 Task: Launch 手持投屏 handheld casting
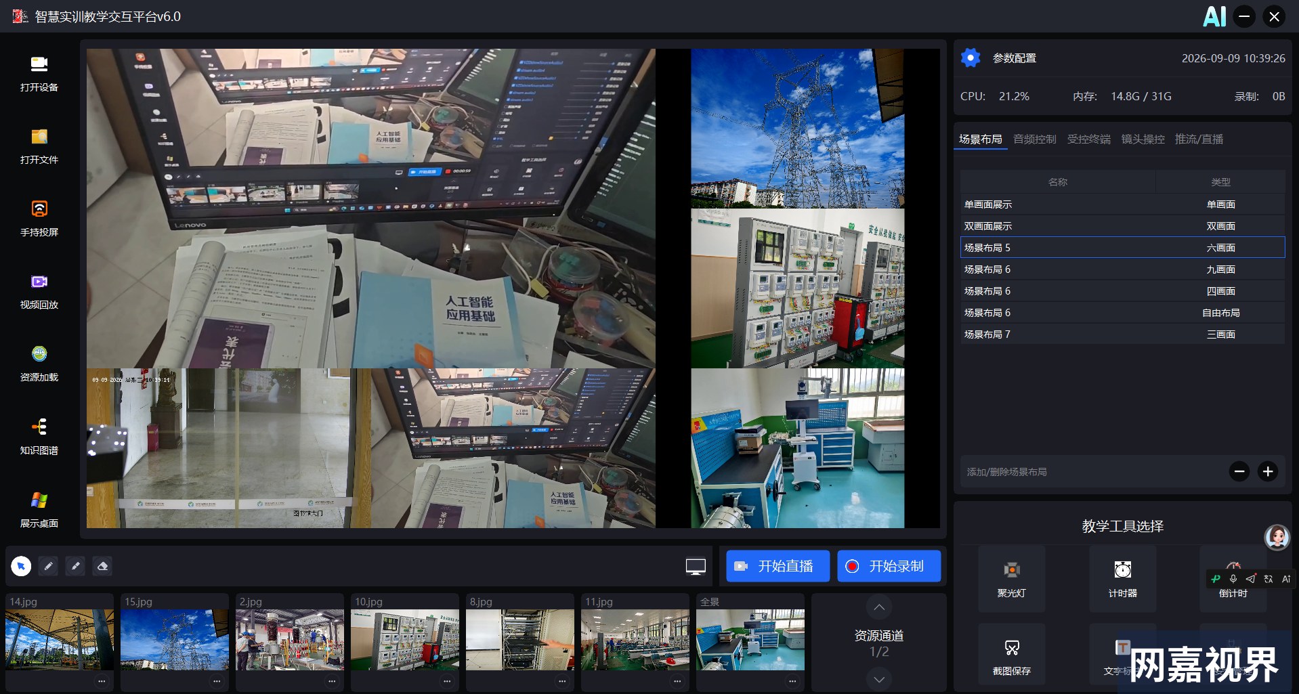[39, 209]
